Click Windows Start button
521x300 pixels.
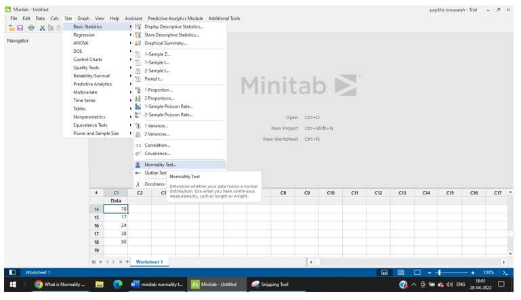coord(13,284)
